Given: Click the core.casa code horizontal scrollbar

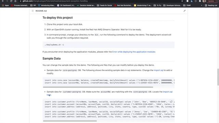Looking at the screenshot, I should pyautogui.click(x=98, y=87).
